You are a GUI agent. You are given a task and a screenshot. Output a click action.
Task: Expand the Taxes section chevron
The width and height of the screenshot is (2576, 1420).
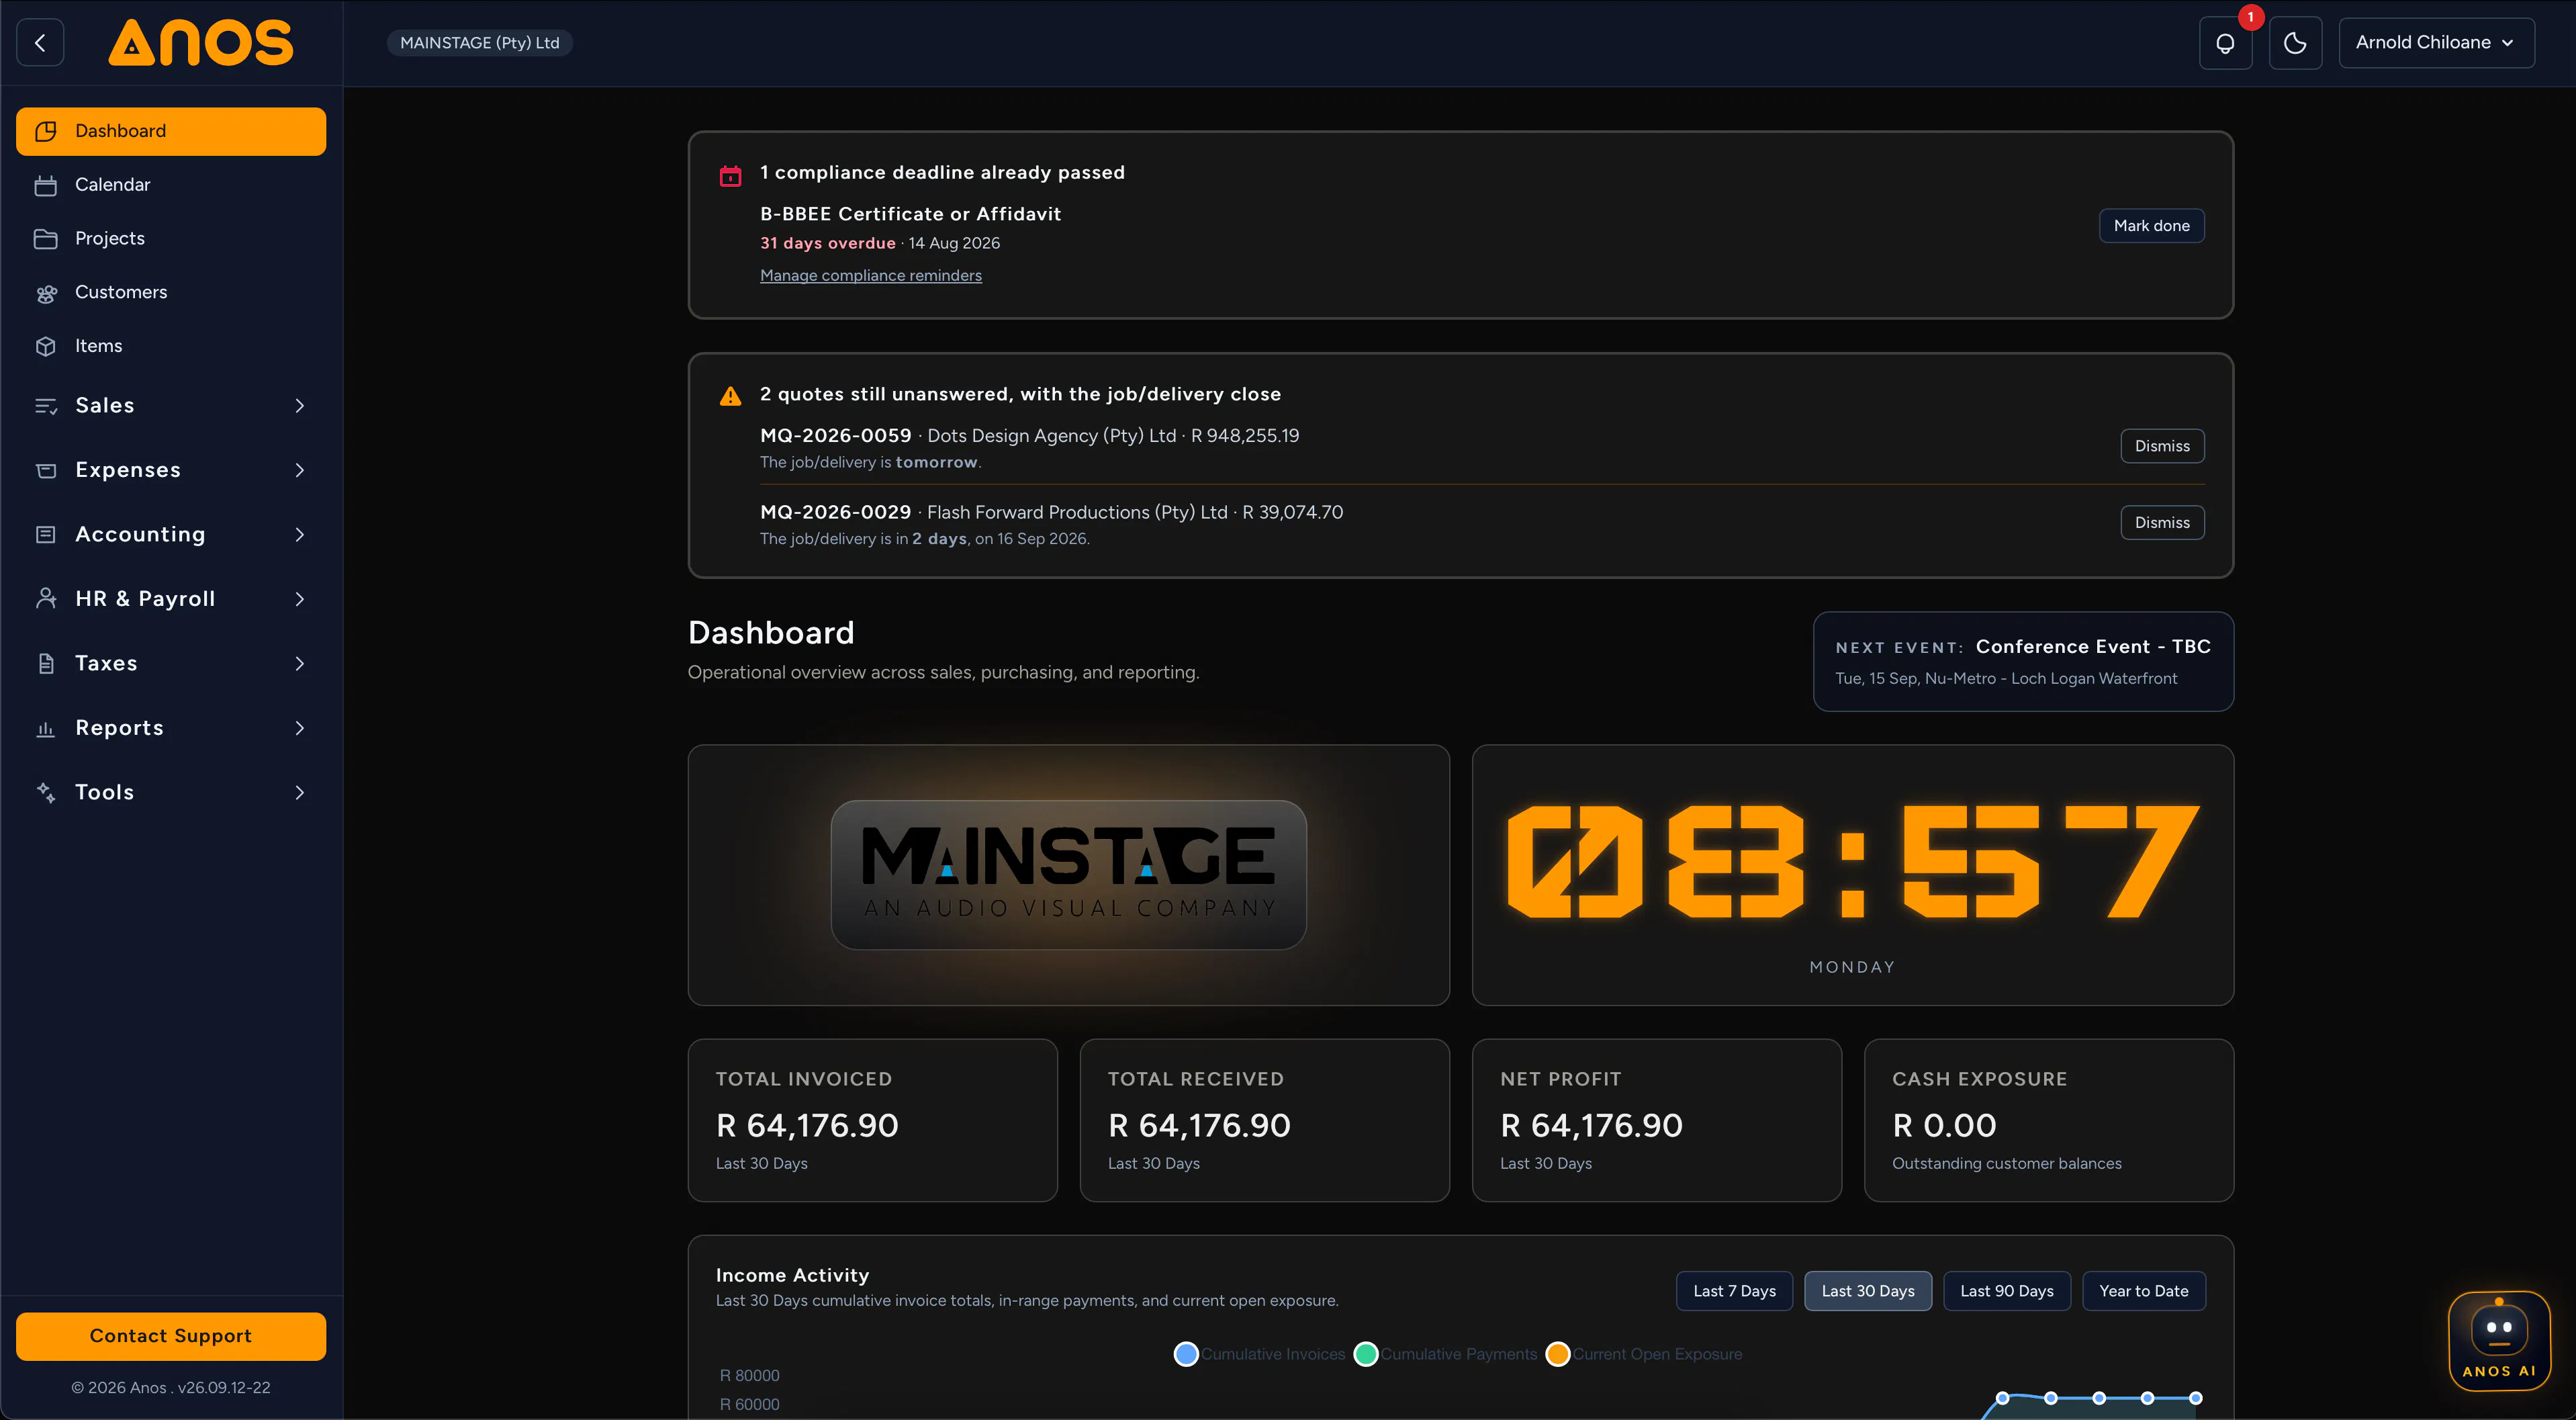pyautogui.click(x=300, y=664)
